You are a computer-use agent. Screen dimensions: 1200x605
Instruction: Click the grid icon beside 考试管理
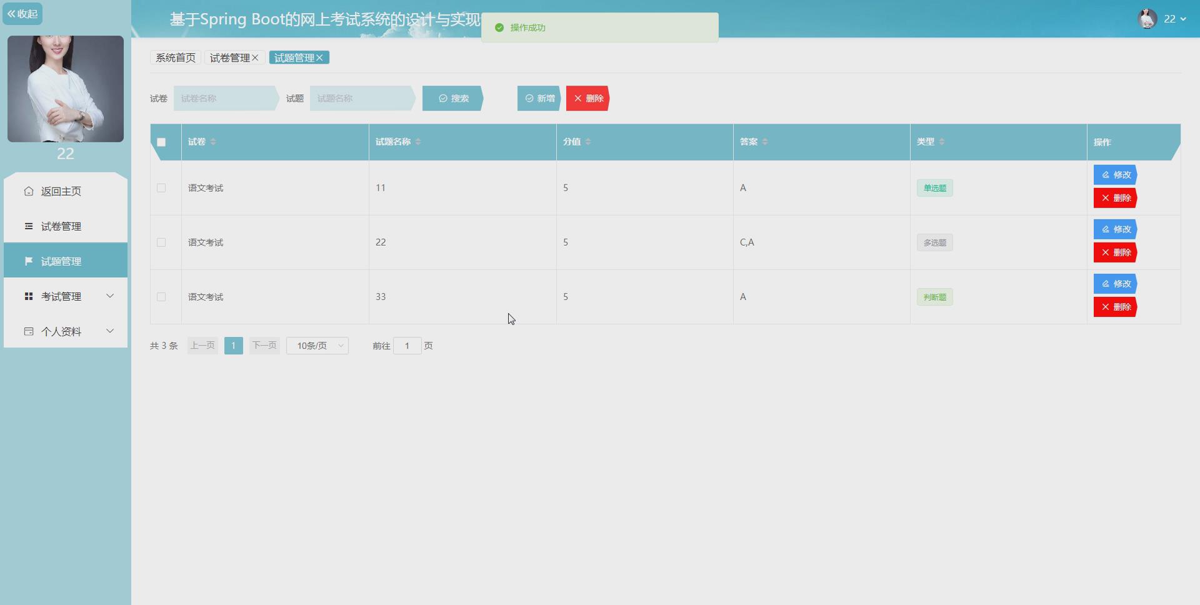pos(29,296)
